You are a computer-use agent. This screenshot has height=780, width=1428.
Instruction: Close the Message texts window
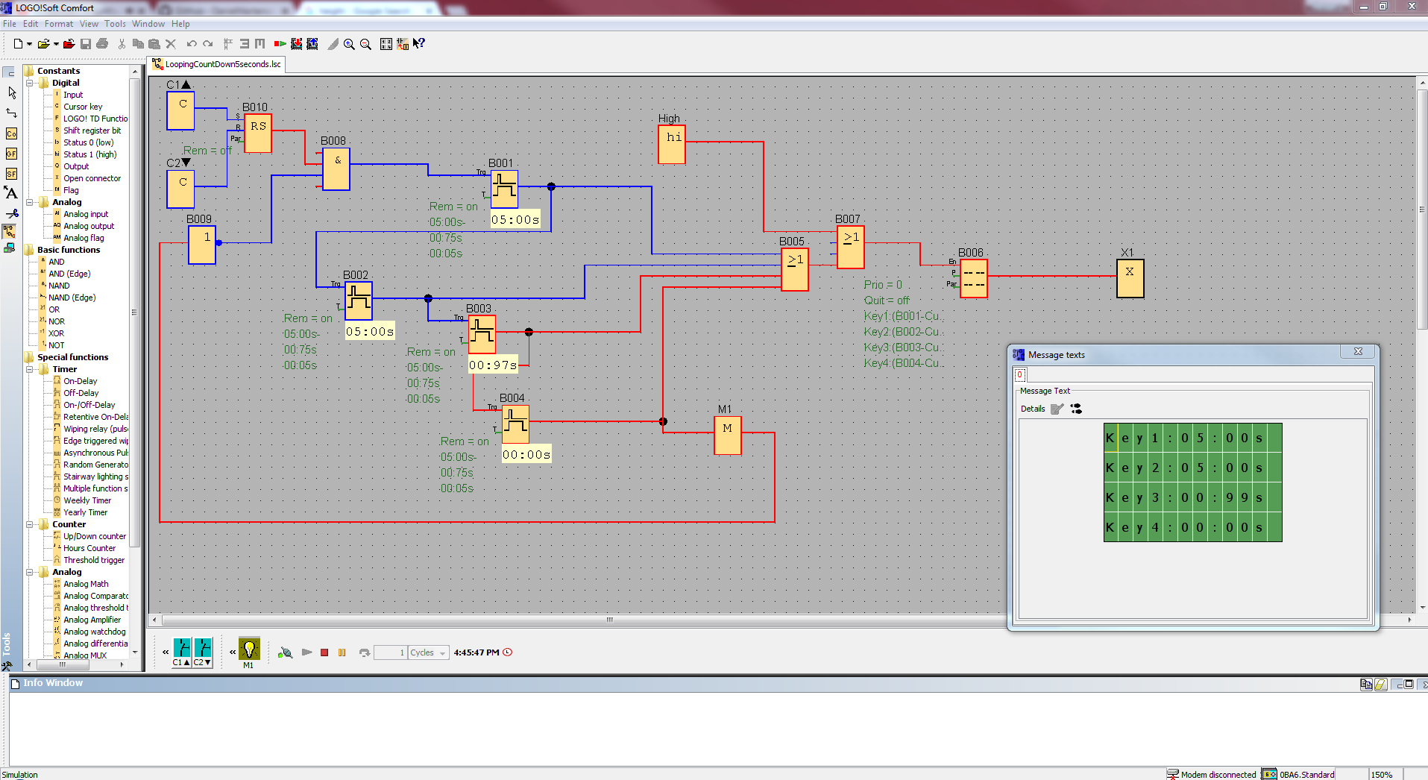(x=1358, y=352)
